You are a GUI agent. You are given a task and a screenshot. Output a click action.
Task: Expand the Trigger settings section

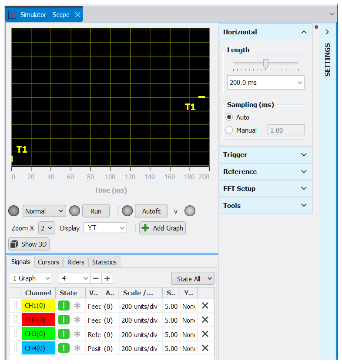pyautogui.click(x=265, y=155)
